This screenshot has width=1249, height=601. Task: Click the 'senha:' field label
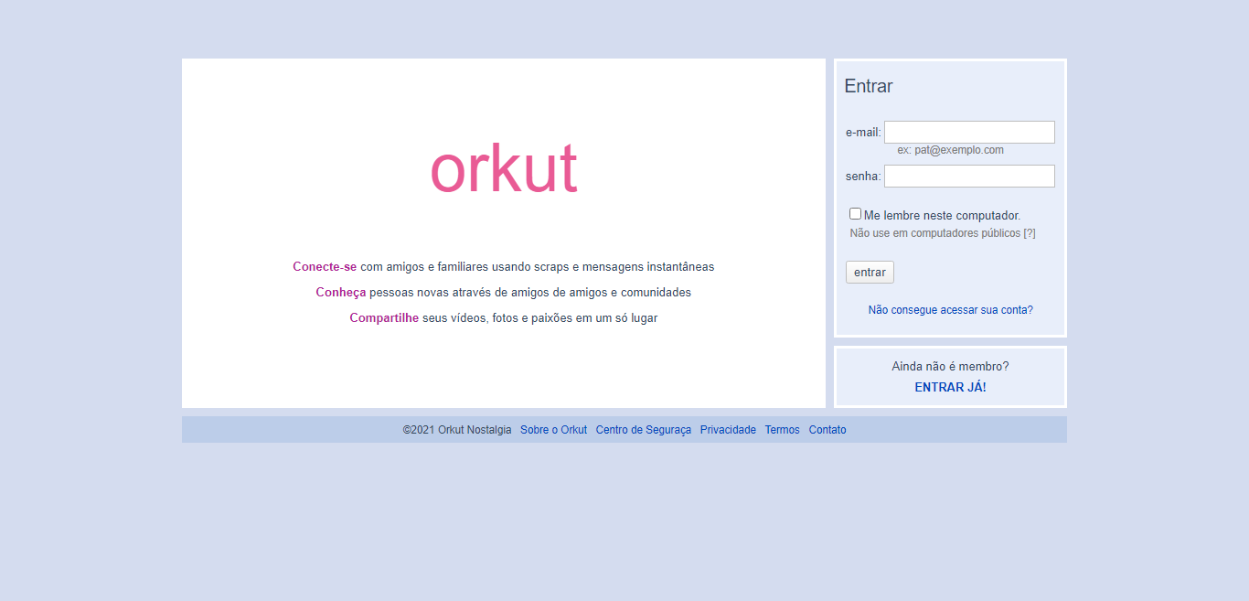(863, 177)
